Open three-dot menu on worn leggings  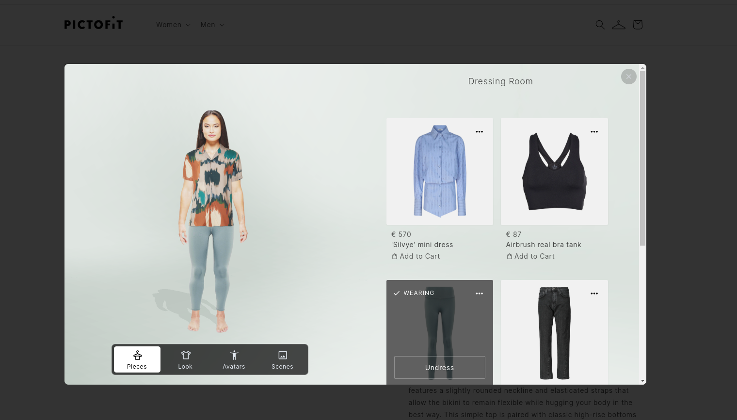[479, 294]
